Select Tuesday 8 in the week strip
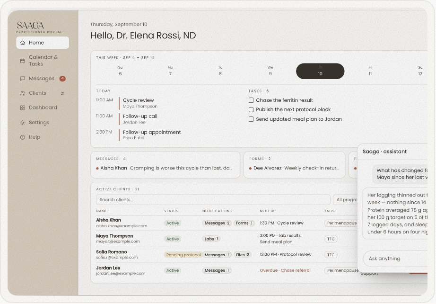 [220, 71]
